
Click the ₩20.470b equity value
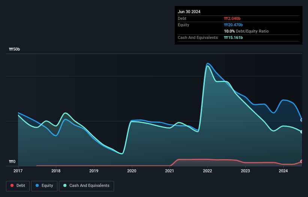tap(233, 25)
